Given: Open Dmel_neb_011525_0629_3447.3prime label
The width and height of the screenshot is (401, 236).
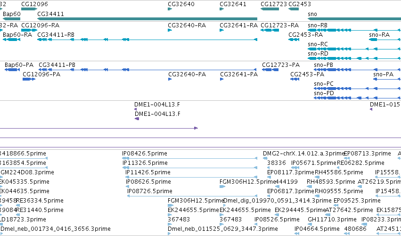Looking at the screenshot, I should 223,228.
